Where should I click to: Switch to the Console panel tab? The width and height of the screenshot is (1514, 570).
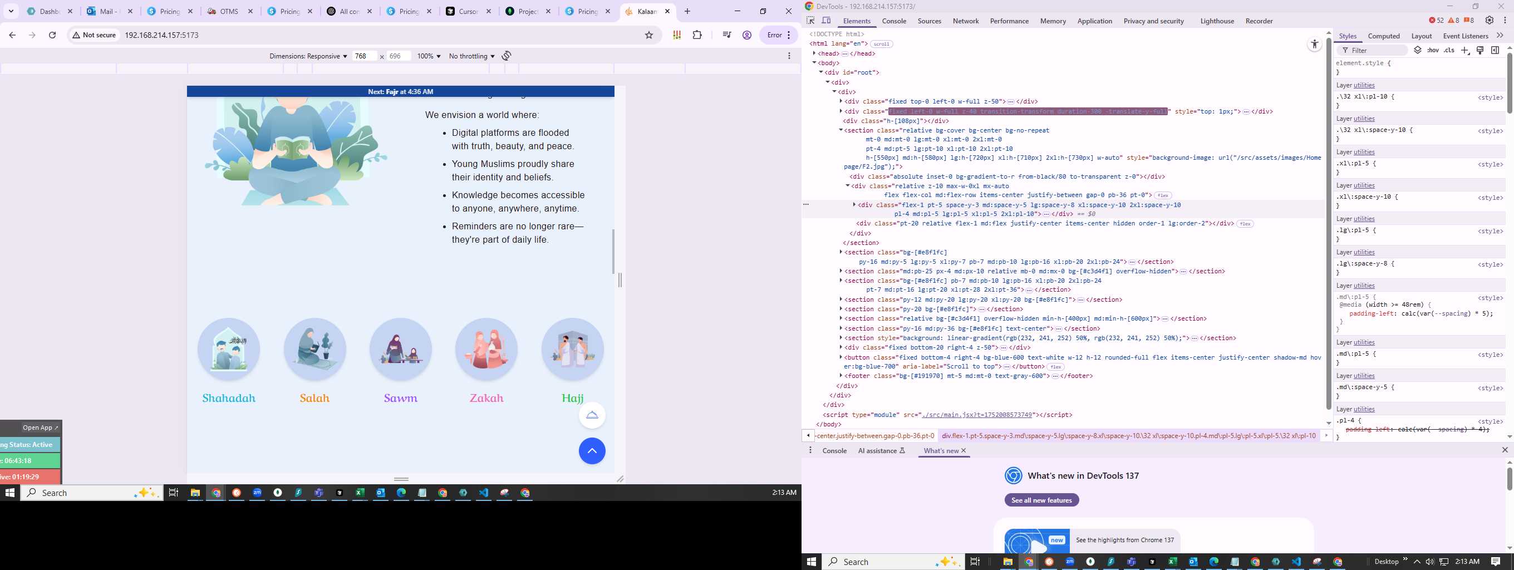(894, 21)
